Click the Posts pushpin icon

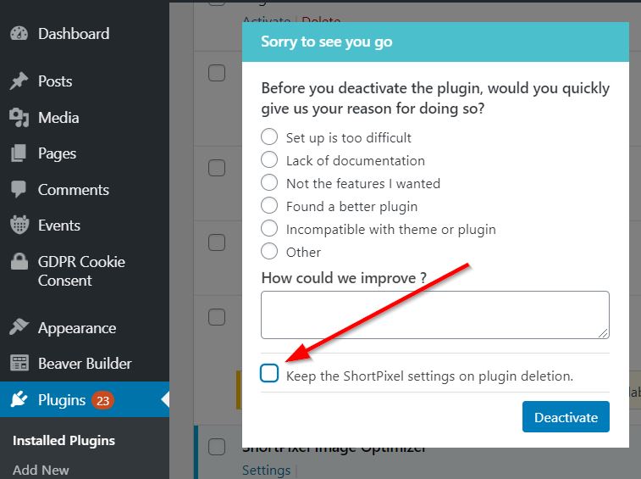pos(19,81)
